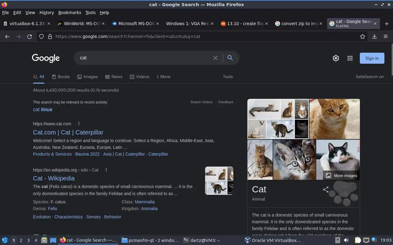Open the File menu
The width and height of the screenshot is (393, 245).
pyautogui.click(x=6, y=13)
